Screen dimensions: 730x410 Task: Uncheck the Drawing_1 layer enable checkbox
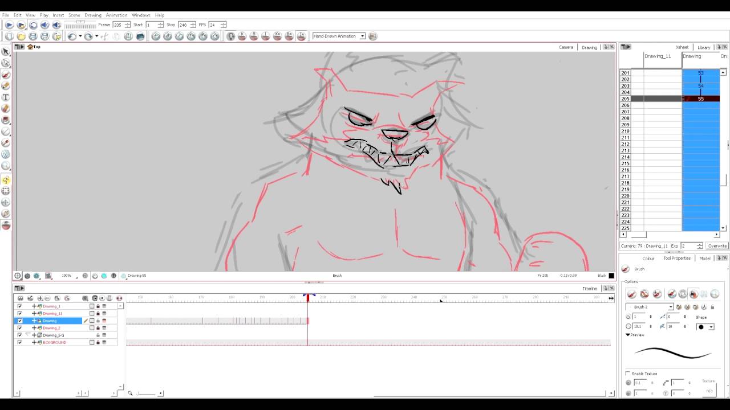[19, 306]
